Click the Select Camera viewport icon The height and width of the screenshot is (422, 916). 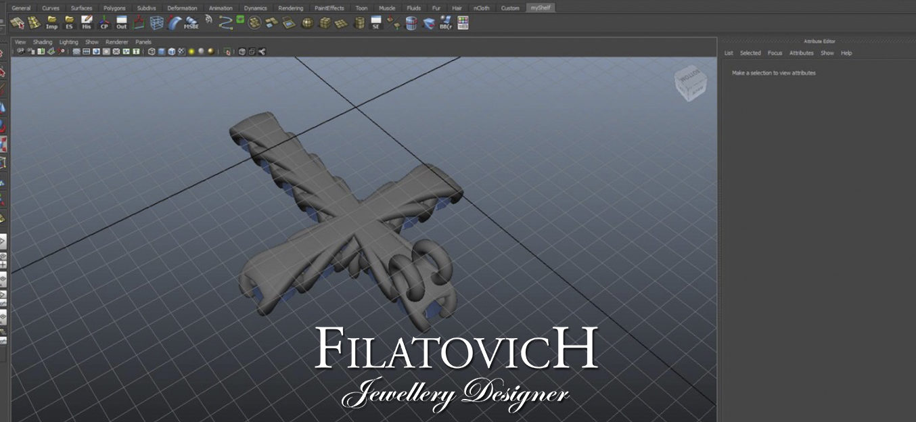20,51
